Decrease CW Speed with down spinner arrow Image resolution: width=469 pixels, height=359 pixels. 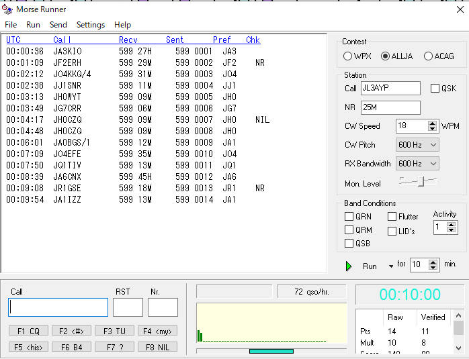point(432,128)
